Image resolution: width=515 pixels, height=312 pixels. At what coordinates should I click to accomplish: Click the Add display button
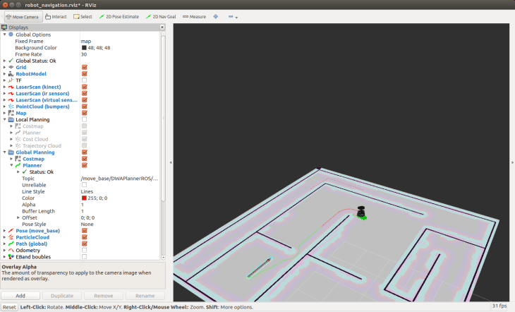click(20, 296)
